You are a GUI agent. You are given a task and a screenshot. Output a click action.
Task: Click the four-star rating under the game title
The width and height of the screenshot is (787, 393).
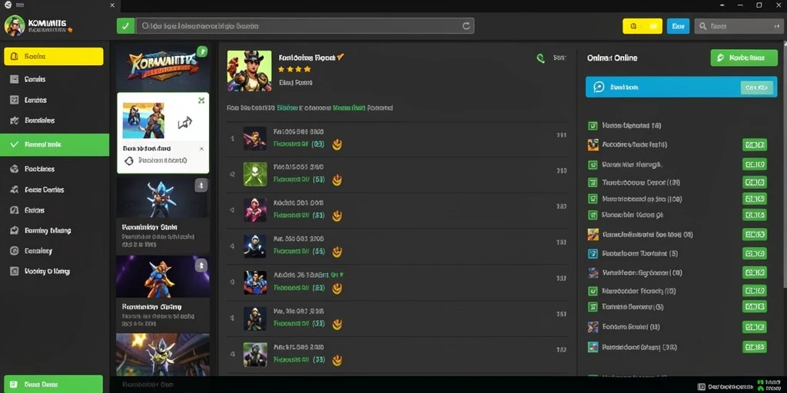pyautogui.click(x=294, y=69)
